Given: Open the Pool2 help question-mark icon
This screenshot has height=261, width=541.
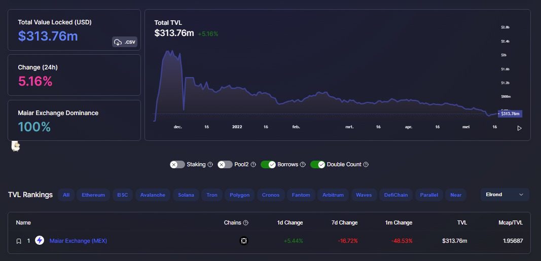Looking at the screenshot, I should 253,165.
